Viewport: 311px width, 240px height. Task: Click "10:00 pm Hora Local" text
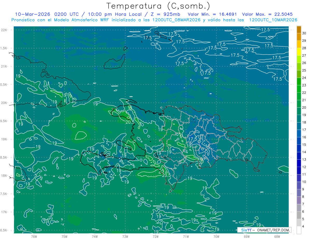tap(115, 14)
